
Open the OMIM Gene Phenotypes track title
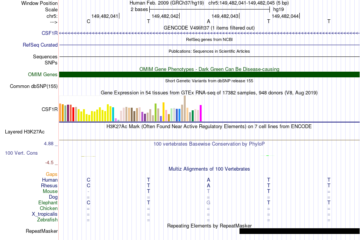click(209, 69)
